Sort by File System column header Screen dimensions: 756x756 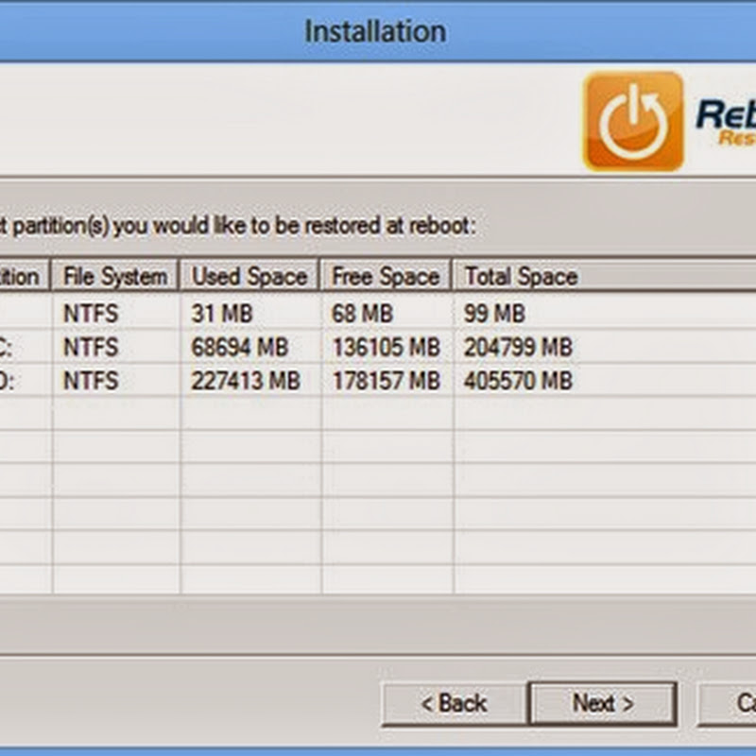click(115, 276)
